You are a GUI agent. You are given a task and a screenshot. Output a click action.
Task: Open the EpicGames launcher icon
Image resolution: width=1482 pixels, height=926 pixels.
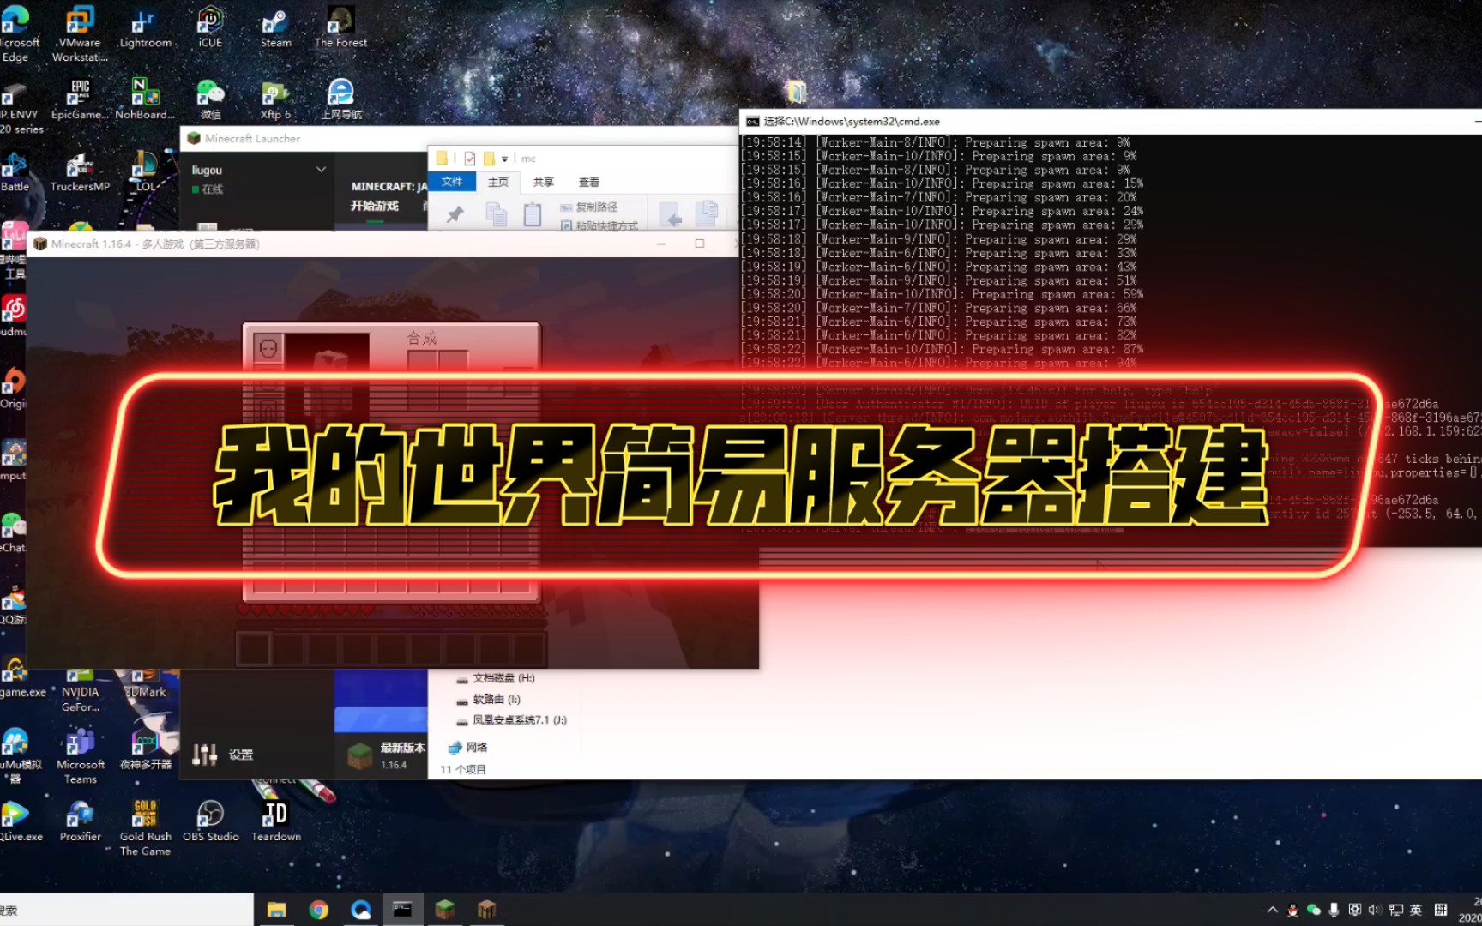pyautogui.click(x=80, y=99)
